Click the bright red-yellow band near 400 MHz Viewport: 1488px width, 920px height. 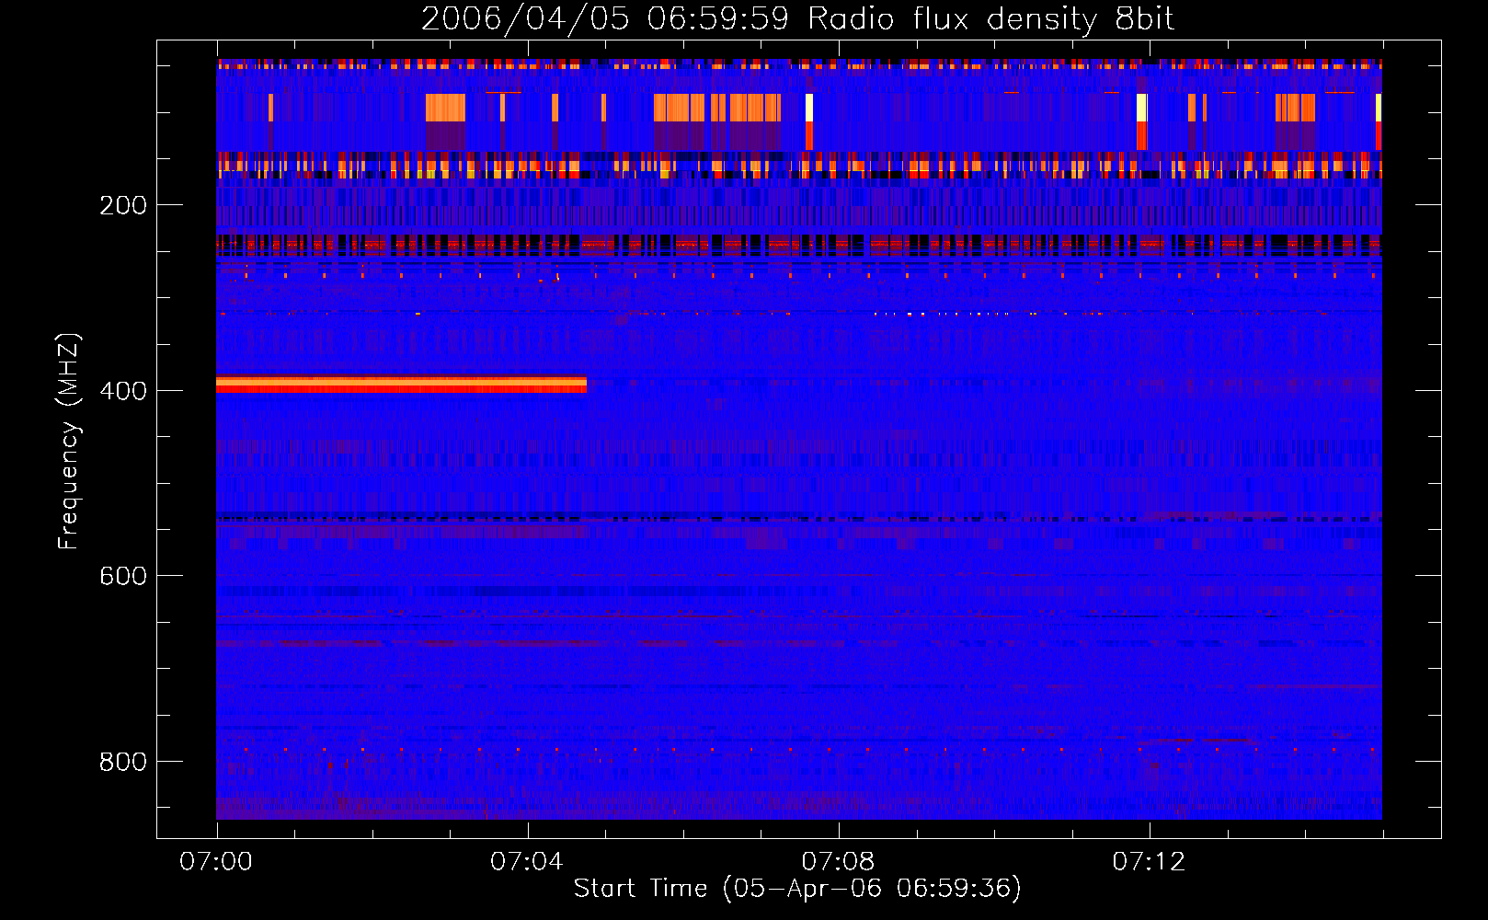point(401,385)
